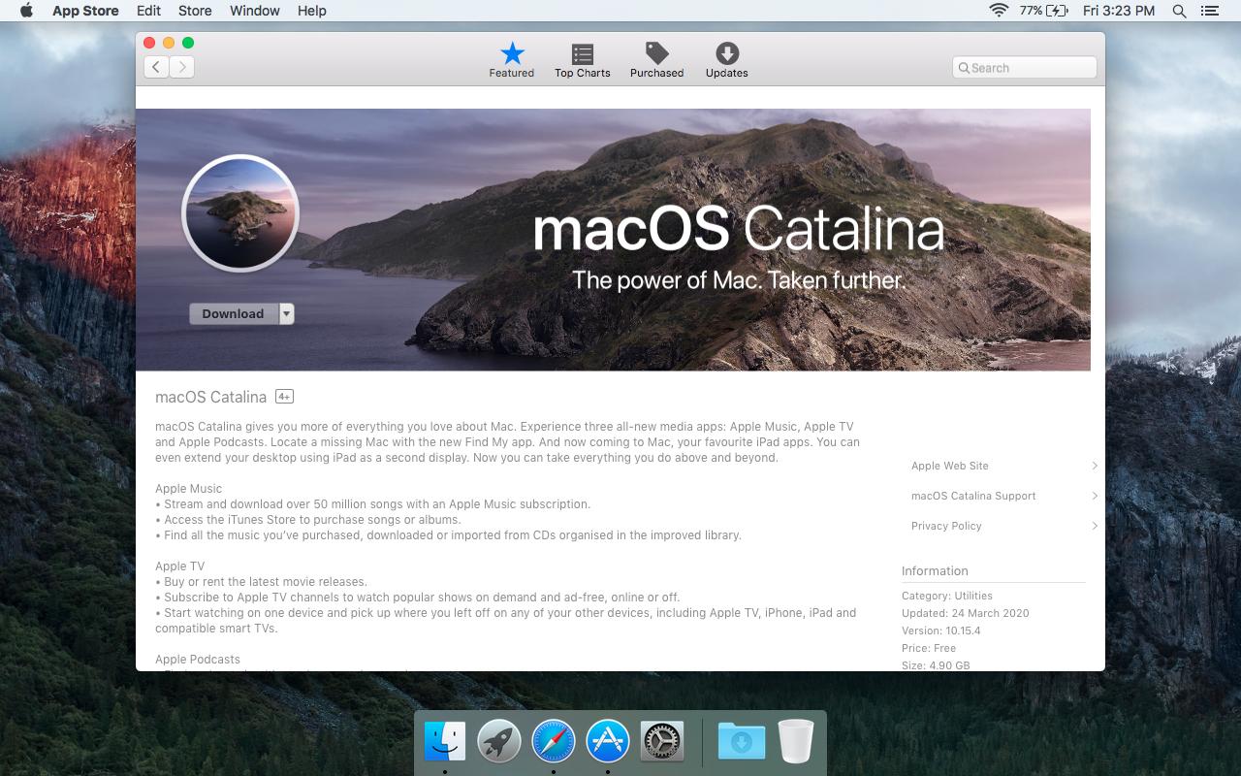This screenshot has width=1241, height=776.
Task: Click the macOS Catalina title text
Action: (x=210, y=397)
